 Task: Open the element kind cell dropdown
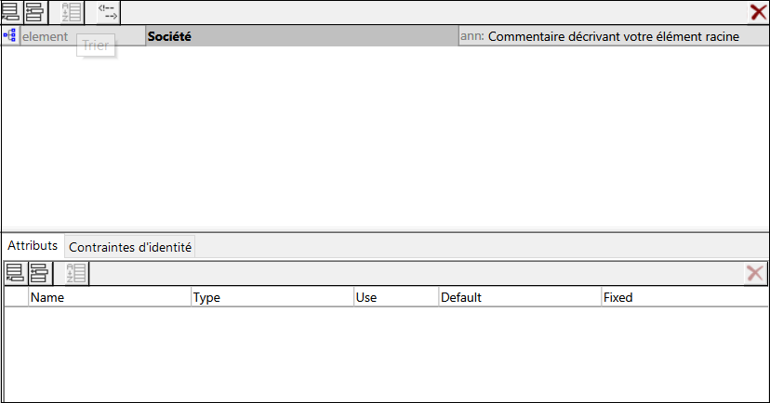click(82, 36)
